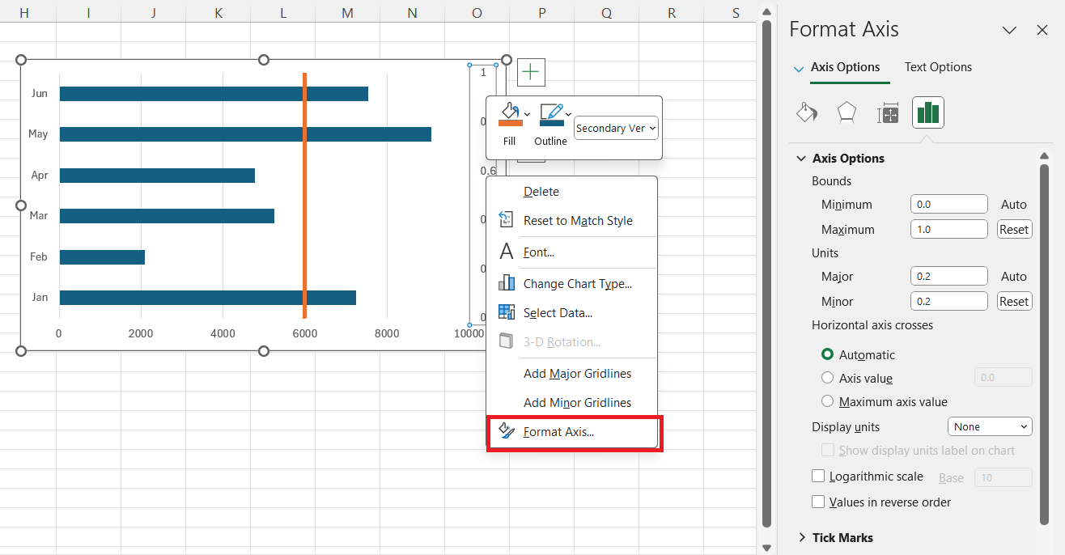Expand the Axis Options tab chevron
Viewport: 1065px width, 555px height.
coord(800,68)
